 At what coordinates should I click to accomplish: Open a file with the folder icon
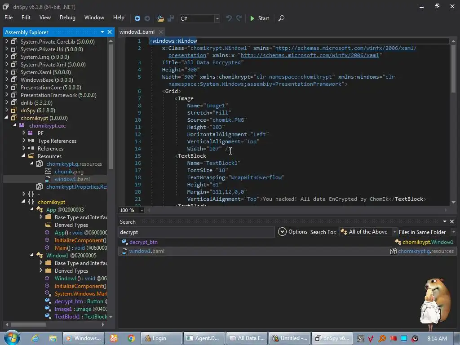pyautogui.click(x=160, y=18)
